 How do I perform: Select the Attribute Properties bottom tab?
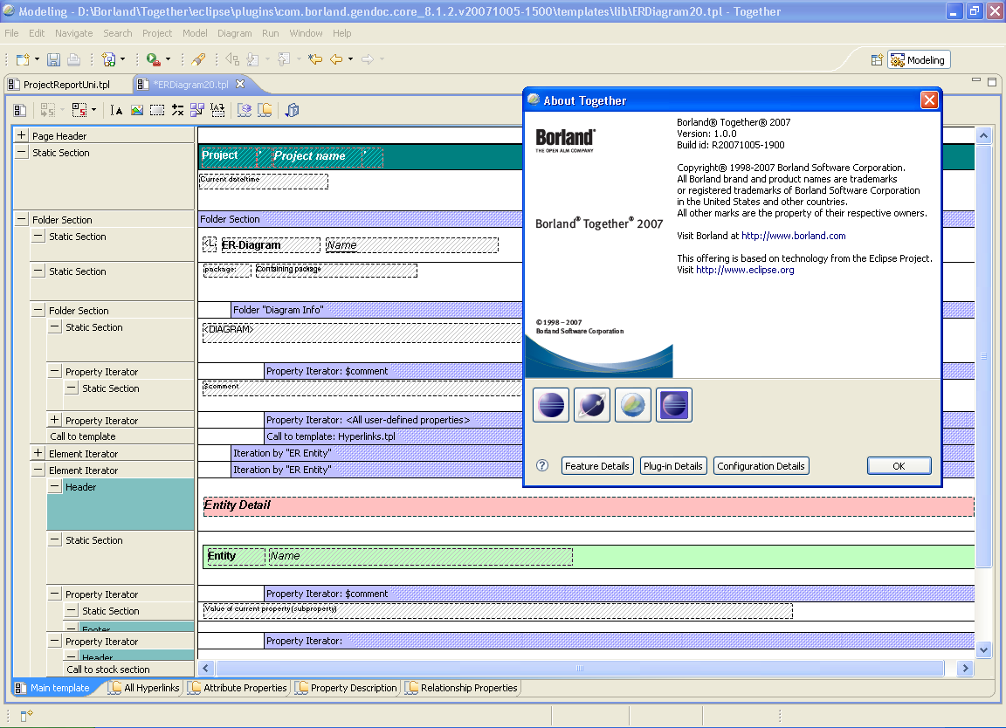click(245, 688)
